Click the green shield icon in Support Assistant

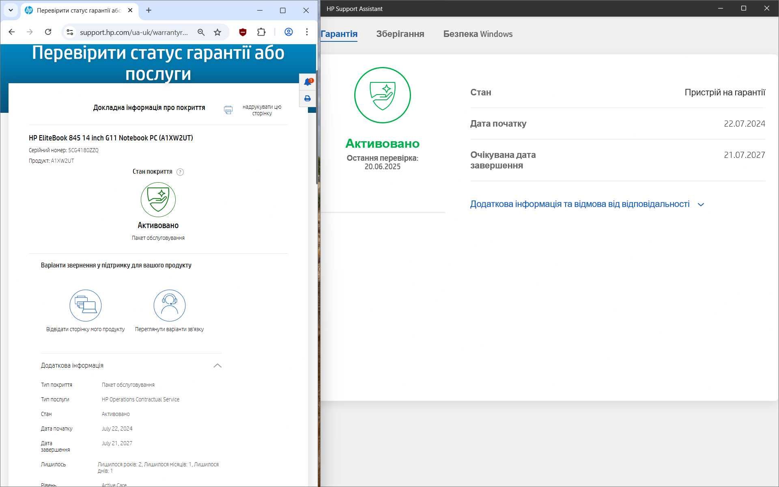[x=382, y=95]
